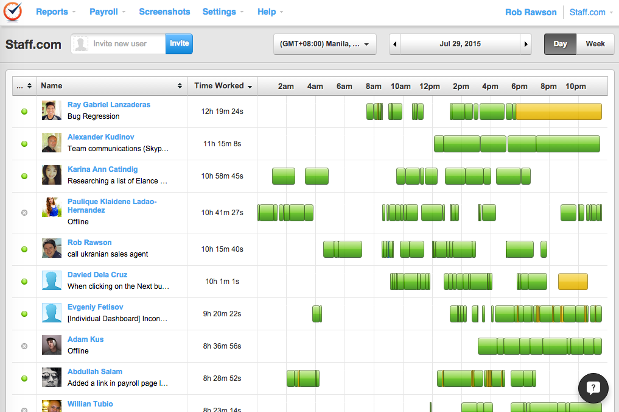Open Karina Ann Catindig's profile link
The height and width of the screenshot is (412, 619).
pyautogui.click(x=102, y=169)
